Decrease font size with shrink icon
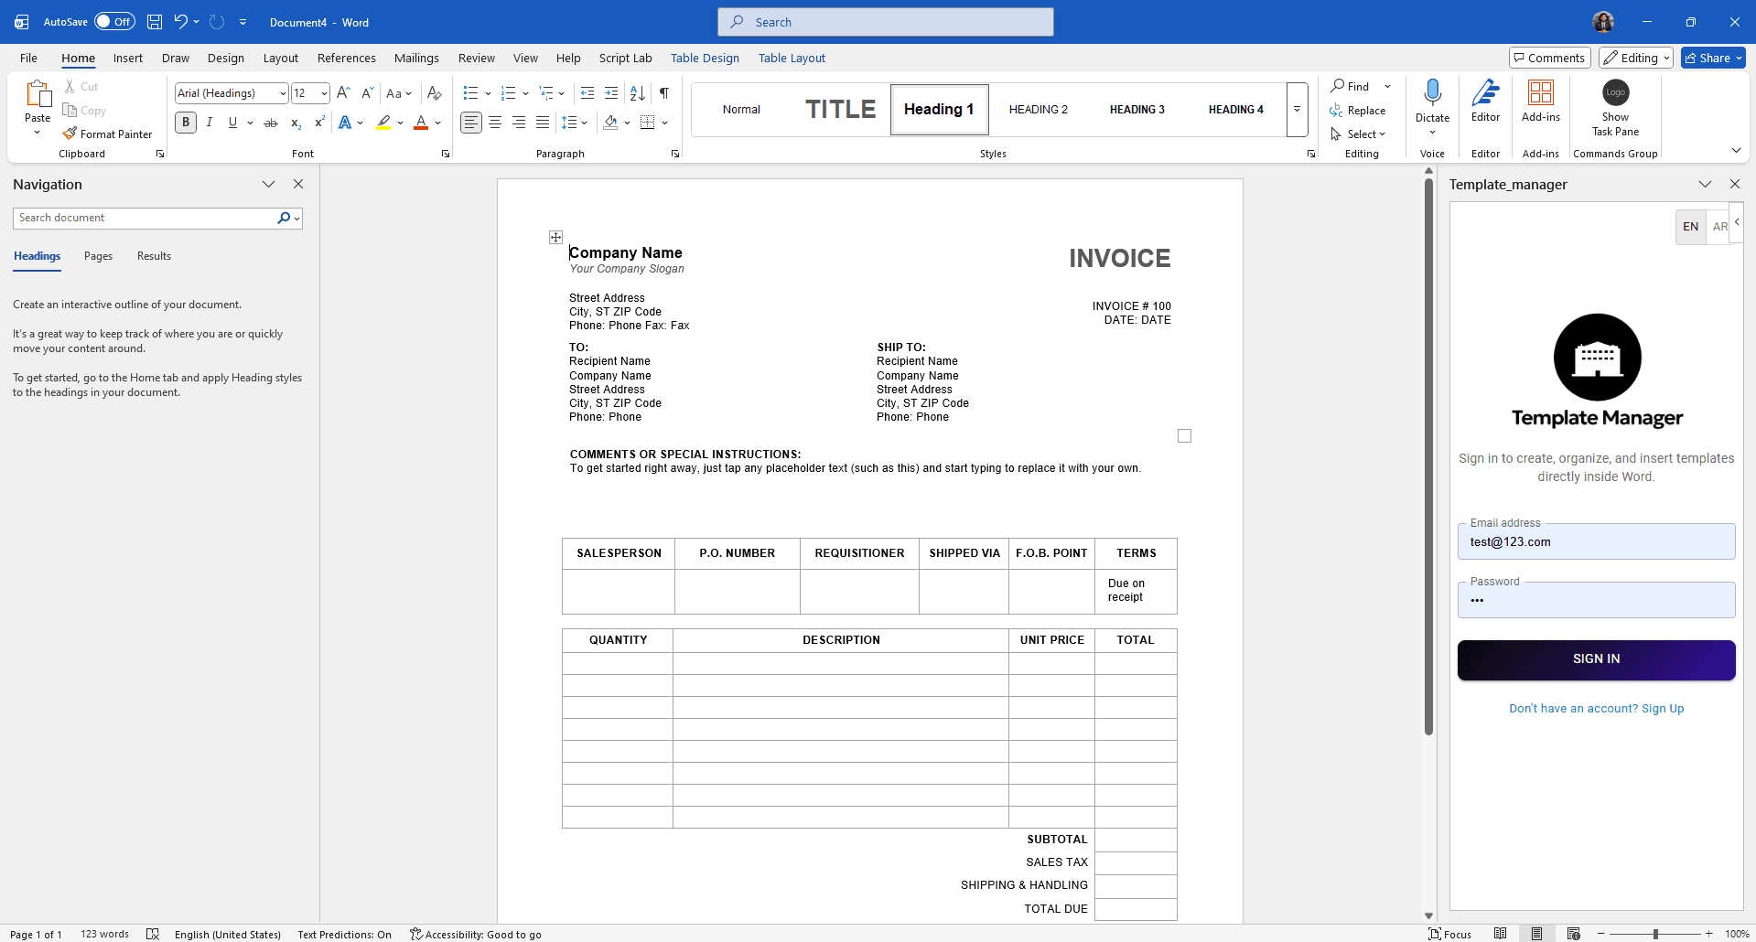The image size is (1756, 942). [x=367, y=93]
